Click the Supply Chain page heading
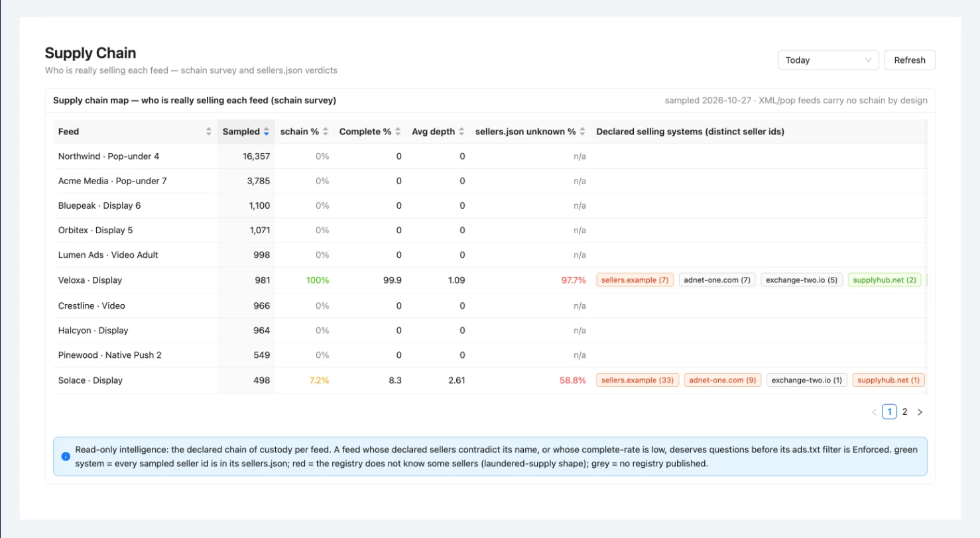The width and height of the screenshot is (980, 538). [x=91, y=53]
